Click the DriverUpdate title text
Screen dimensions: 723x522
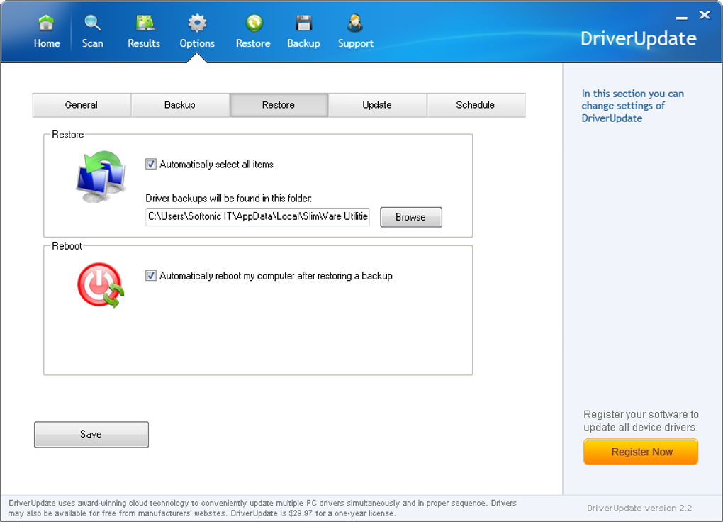[638, 39]
